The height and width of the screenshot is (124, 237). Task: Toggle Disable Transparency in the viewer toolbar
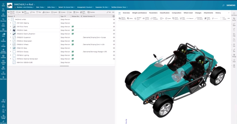155,18
